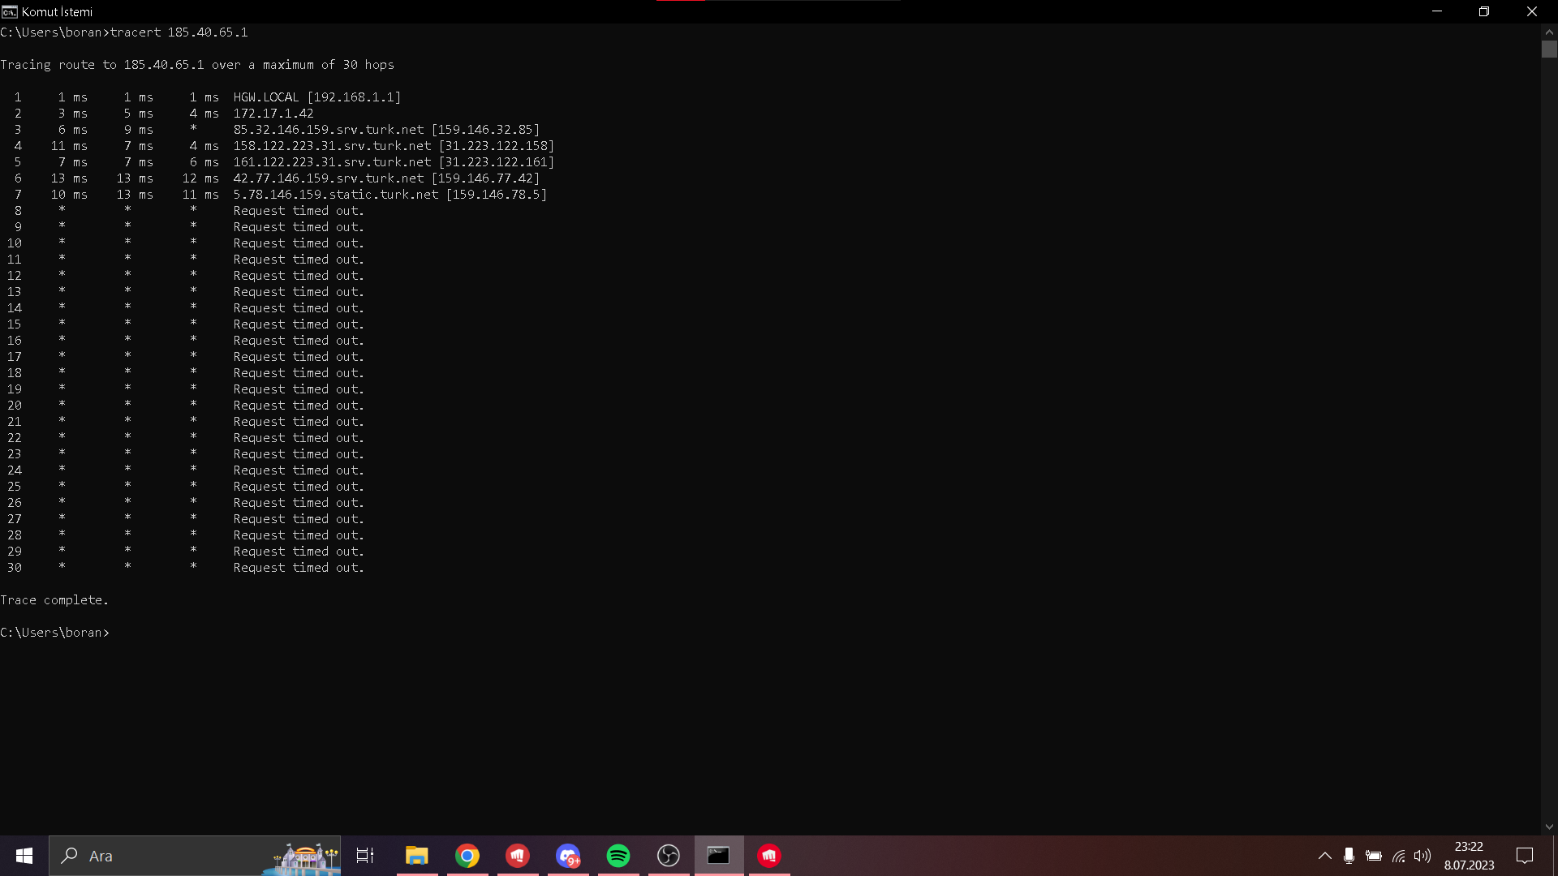Open OBS Studio from the taskbar
Image resolution: width=1558 pixels, height=876 pixels.
[669, 856]
